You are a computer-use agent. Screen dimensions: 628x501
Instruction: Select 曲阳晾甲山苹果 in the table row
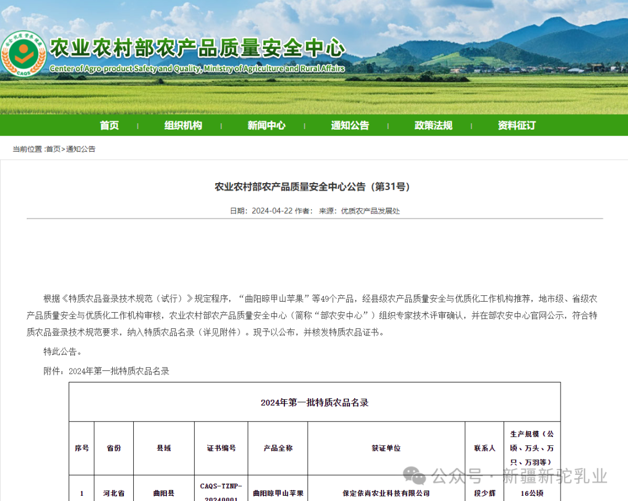(277, 491)
